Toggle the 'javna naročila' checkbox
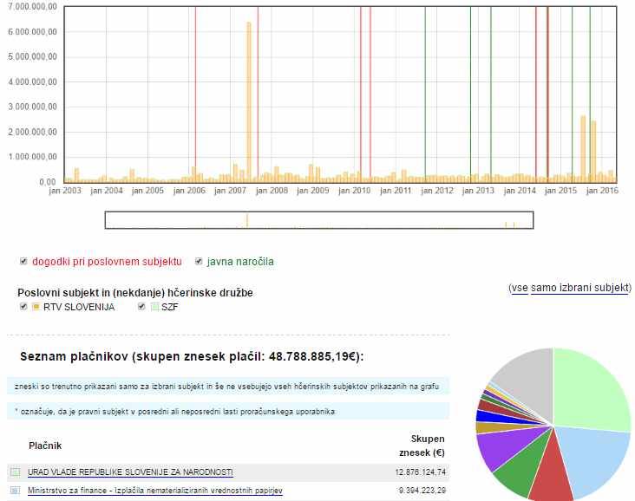This screenshot has width=635, height=501. click(x=199, y=261)
